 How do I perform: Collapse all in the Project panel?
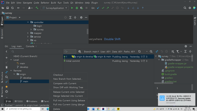[75, 18]
